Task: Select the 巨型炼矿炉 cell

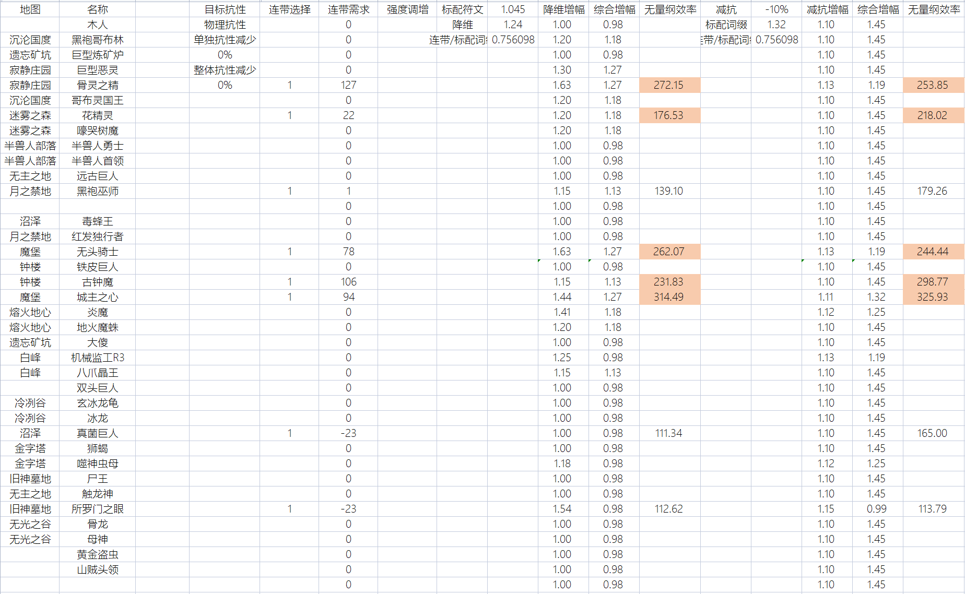Action: pos(98,55)
